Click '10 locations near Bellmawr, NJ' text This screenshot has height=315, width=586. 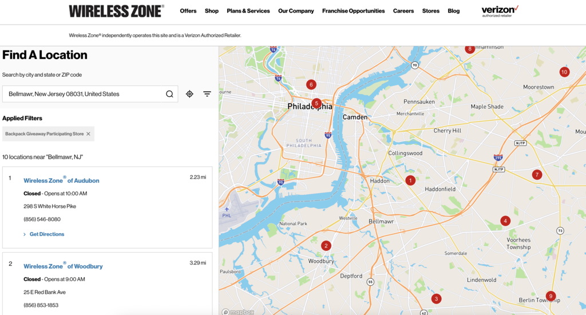pyautogui.click(x=42, y=157)
